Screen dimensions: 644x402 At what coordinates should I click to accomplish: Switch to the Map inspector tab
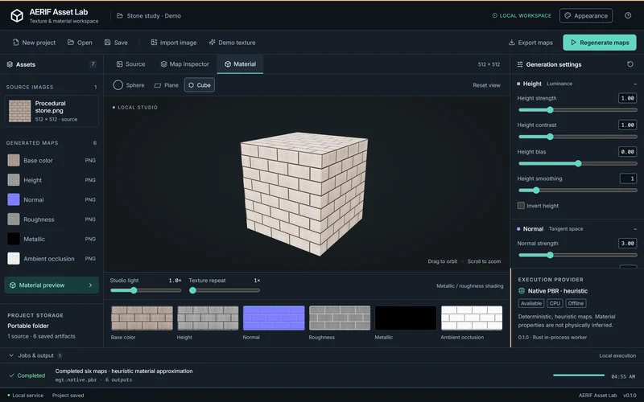coord(185,64)
